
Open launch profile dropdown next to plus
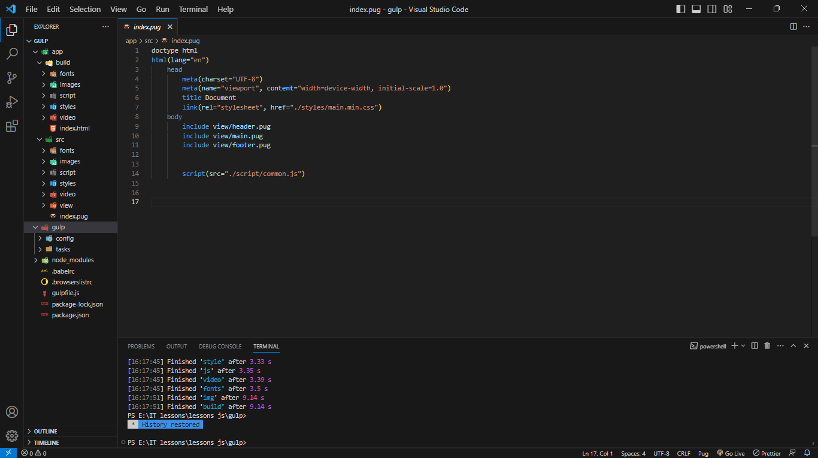coord(743,346)
